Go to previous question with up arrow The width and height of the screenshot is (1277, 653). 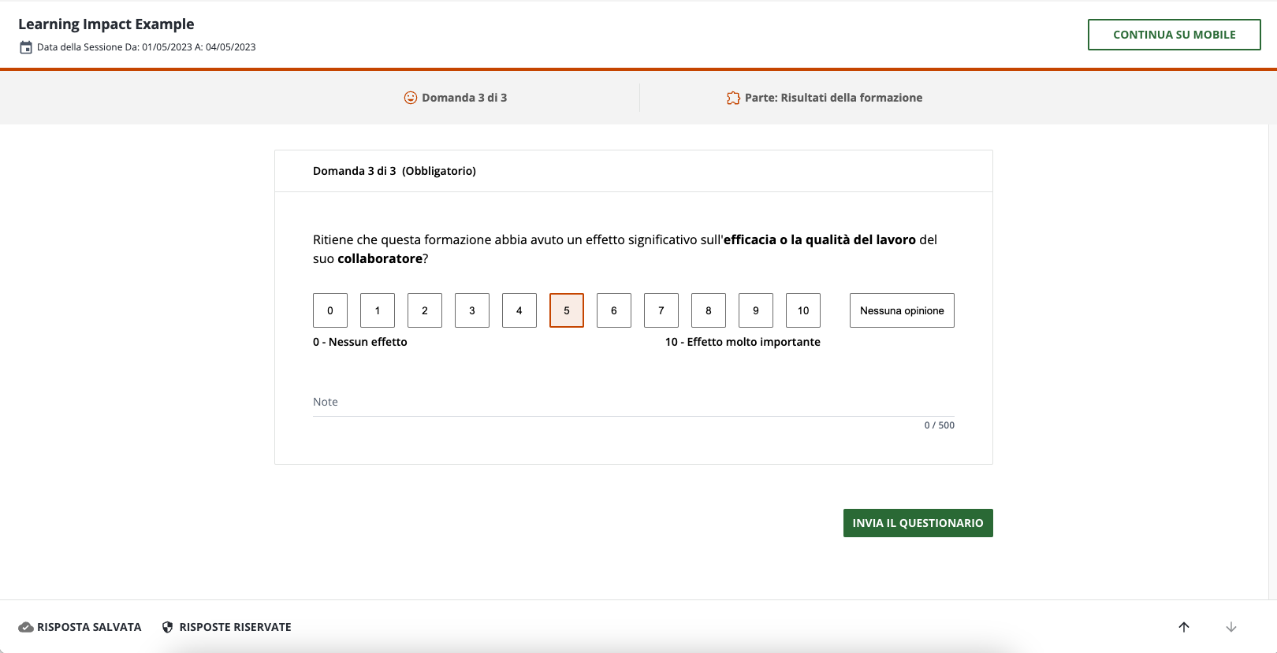(1184, 627)
